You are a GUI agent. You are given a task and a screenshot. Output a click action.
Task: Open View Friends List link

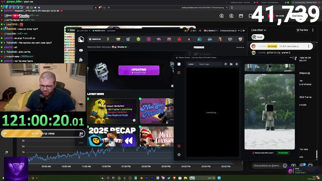click(x=240, y=48)
